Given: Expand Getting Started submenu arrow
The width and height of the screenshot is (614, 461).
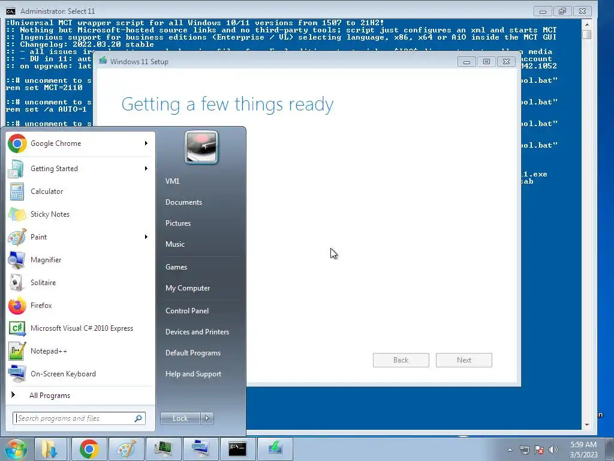Looking at the screenshot, I should click(146, 169).
